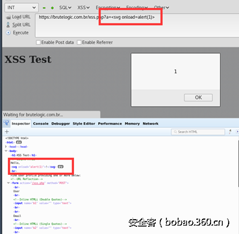
Task: Click the XSS Test page heading
Action: point(28,60)
